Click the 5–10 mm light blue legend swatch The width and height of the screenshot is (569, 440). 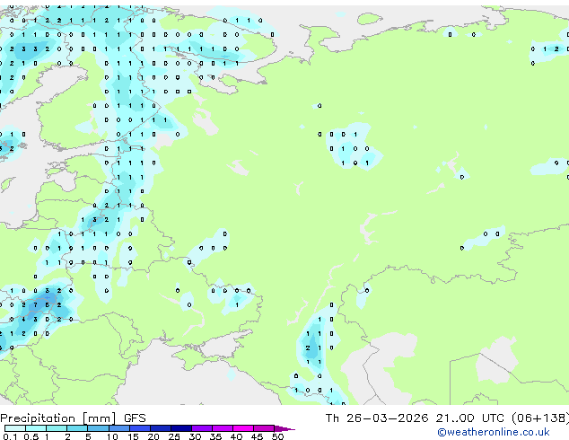98,428
